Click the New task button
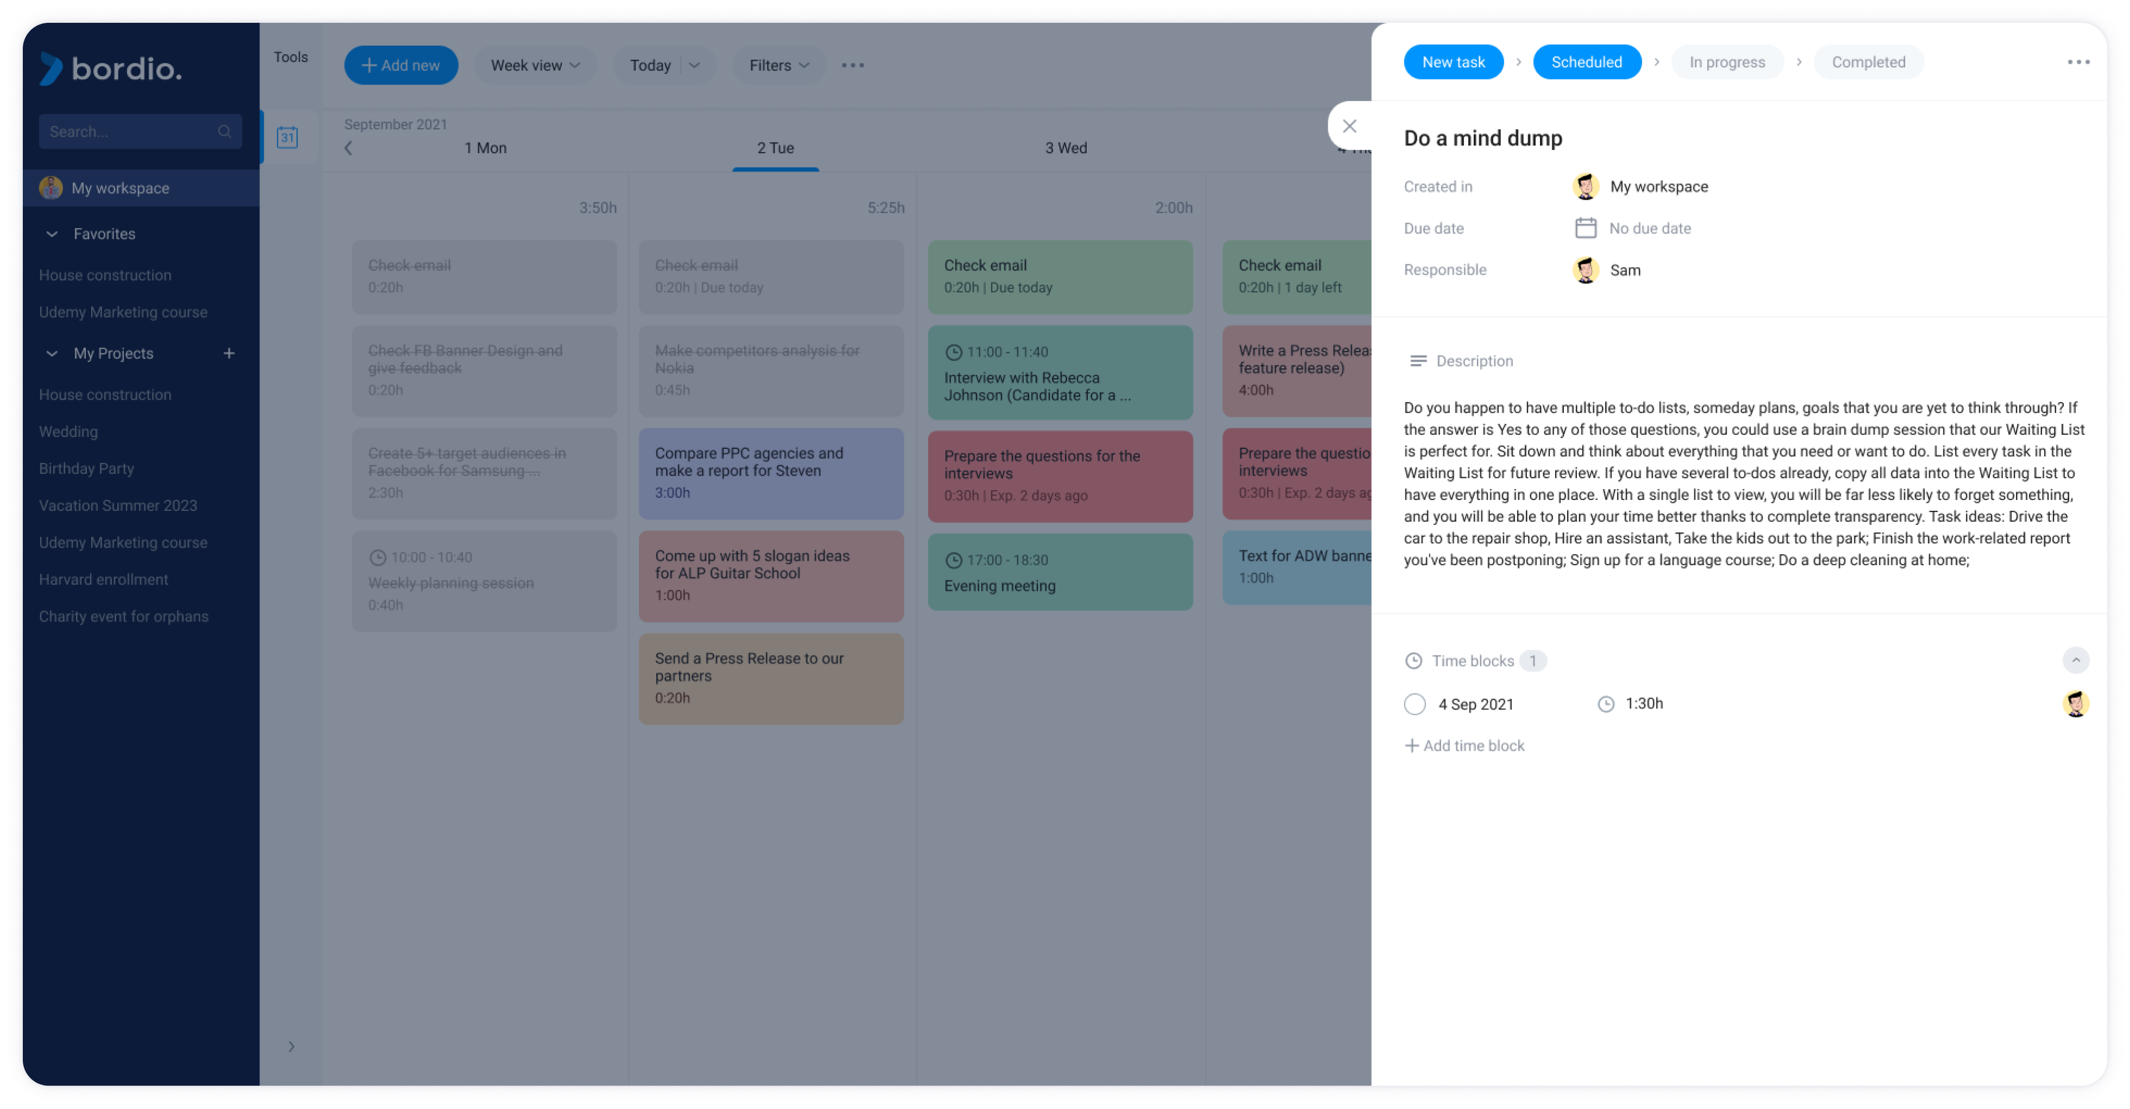 coord(1453,62)
